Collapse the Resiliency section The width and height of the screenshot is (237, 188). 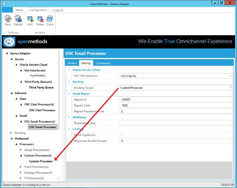(69, 117)
